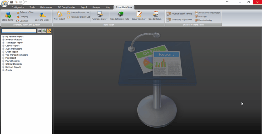The width and height of the screenshot is (262, 134).
Task: Switch to the Maintenance tab
Action: coord(46,7)
